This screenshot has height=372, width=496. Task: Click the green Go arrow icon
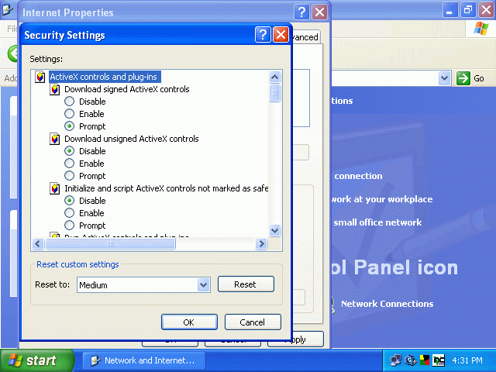463,78
